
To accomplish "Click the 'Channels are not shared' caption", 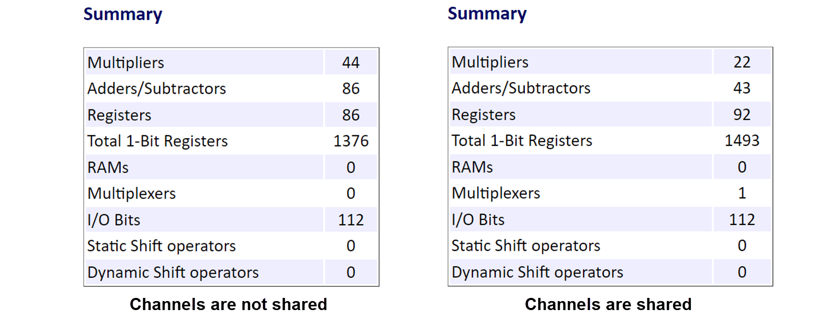I will pos(228,304).
